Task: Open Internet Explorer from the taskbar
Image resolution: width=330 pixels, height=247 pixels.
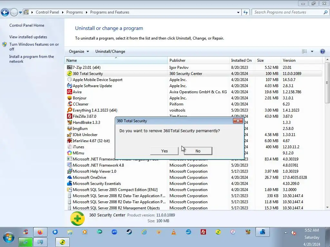Action: [144, 232]
